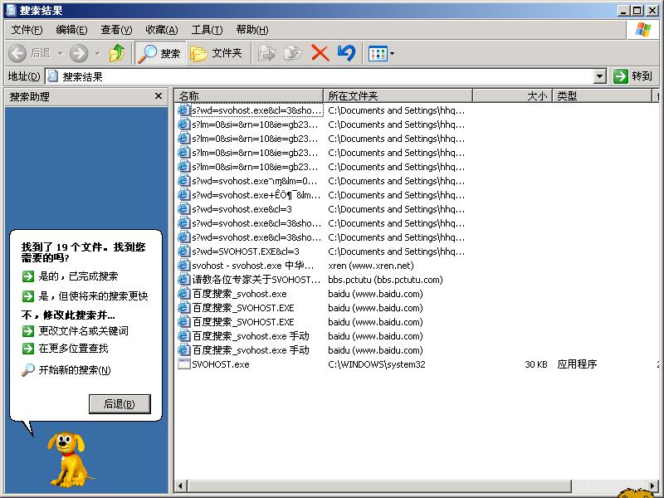Click the green arrow next to 更改文件名或关键词
Image resolution: width=664 pixels, height=498 pixels.
(28, 330)
